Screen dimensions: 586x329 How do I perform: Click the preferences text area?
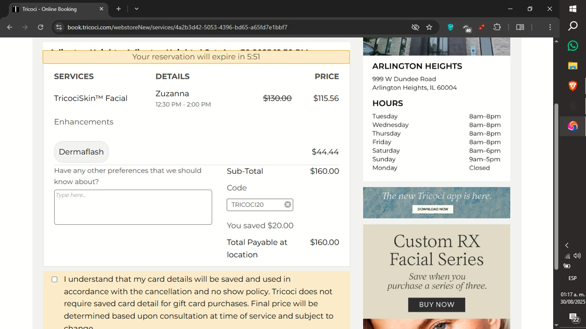tap(133, 207)
